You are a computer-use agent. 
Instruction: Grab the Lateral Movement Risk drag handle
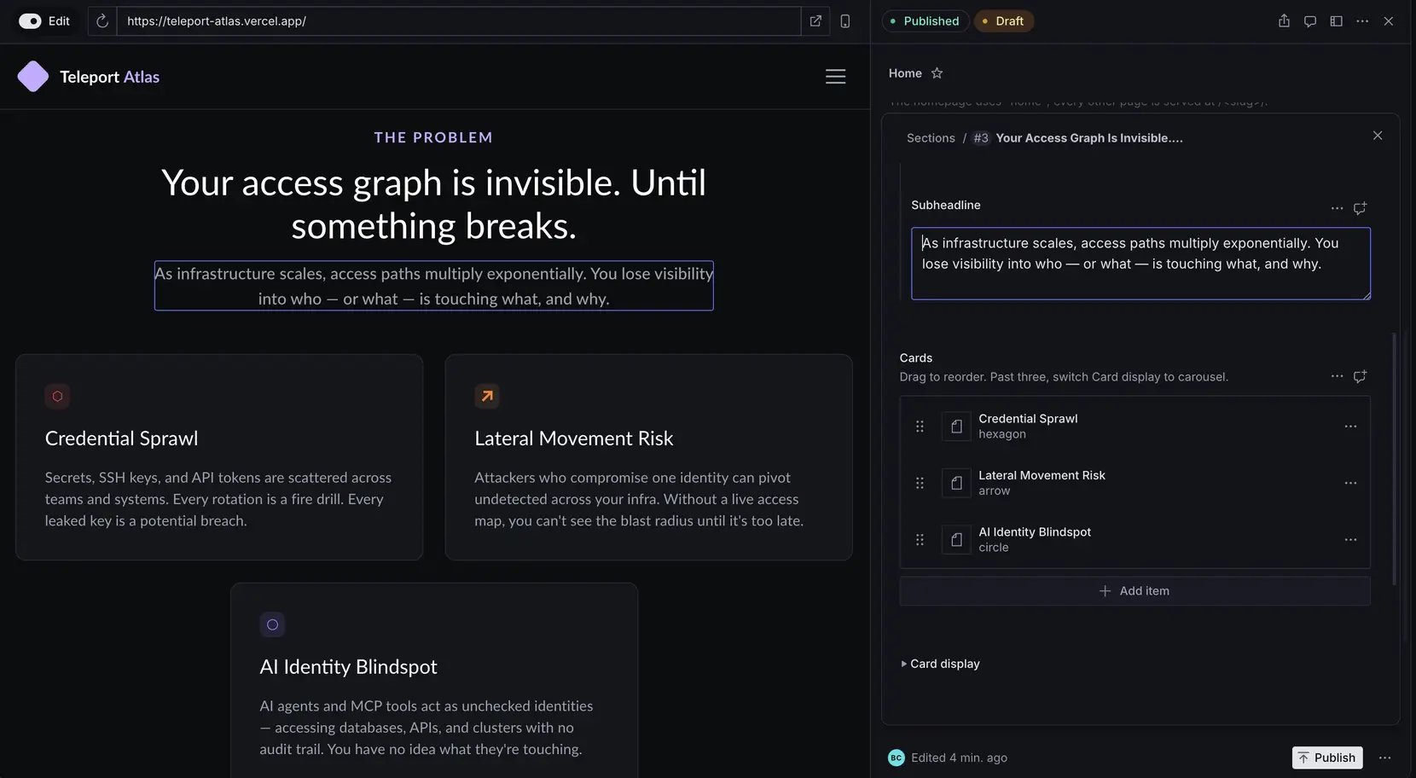click(920, 483)
